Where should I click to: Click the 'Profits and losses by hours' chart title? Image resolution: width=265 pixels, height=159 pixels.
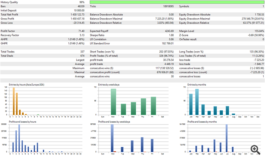tap(23, 122)
